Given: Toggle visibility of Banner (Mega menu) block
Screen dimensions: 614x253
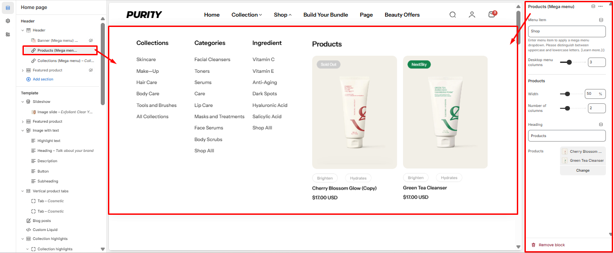Looking at the screenshot, I should coord(91,40).
